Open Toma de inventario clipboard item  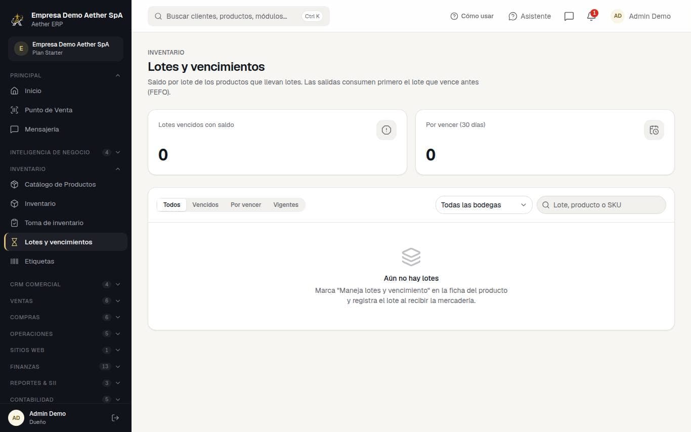coord(66,223)
